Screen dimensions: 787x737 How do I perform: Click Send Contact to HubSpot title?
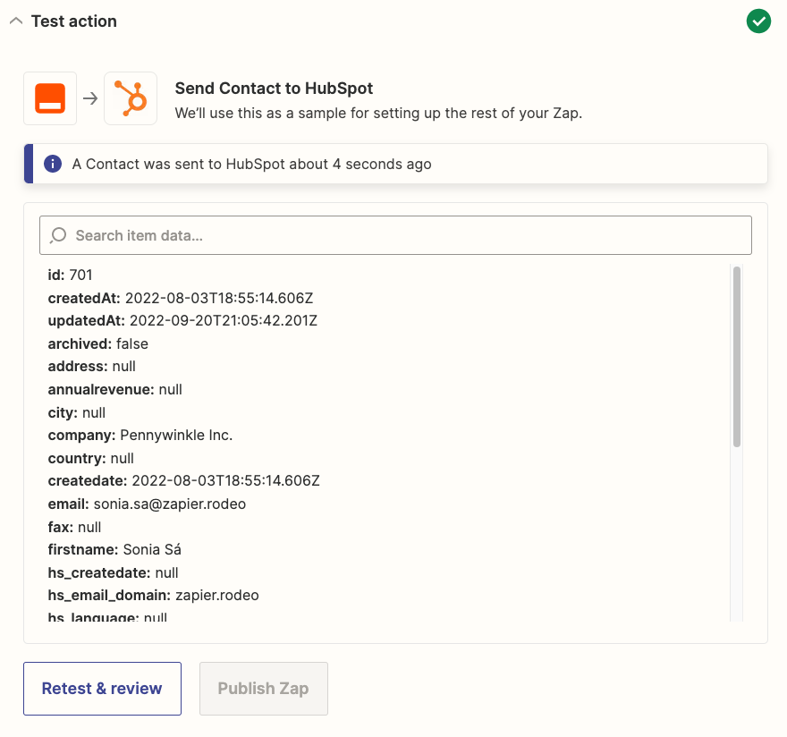[274, 89]
